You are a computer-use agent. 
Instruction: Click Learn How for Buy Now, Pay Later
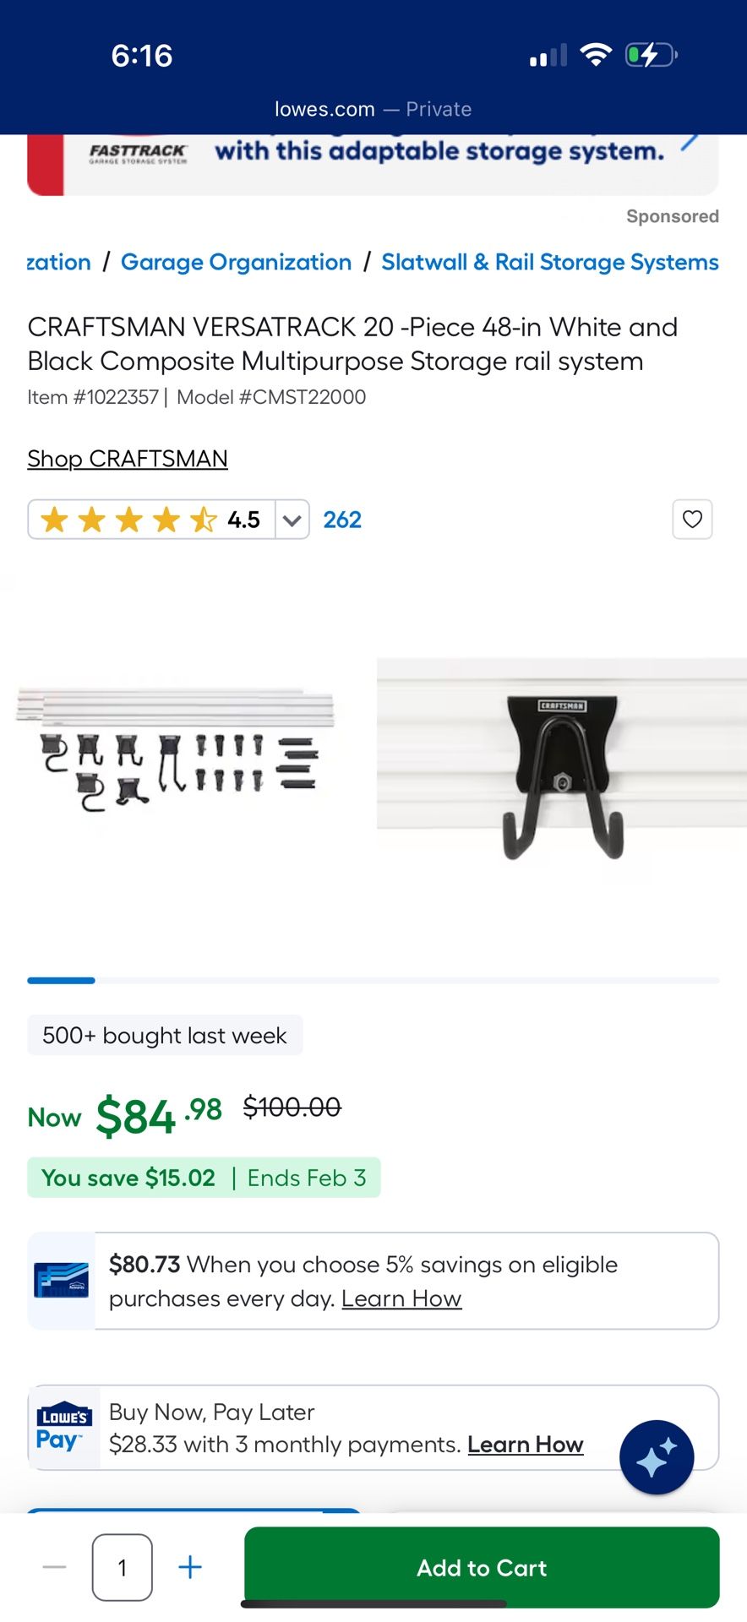pos(526,1445)
